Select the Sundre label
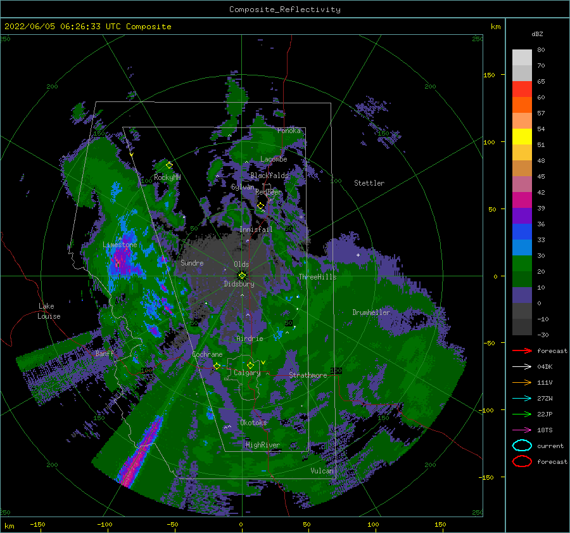The width and height of the screenshot is (570, 533). tap(192, 262)
